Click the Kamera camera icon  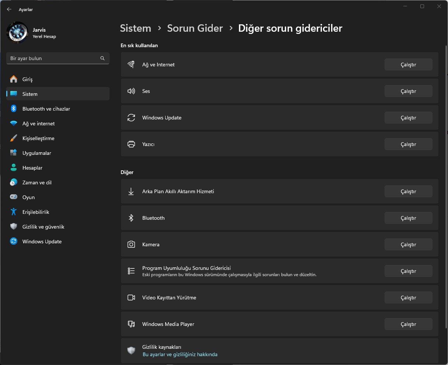coord(131,244)
